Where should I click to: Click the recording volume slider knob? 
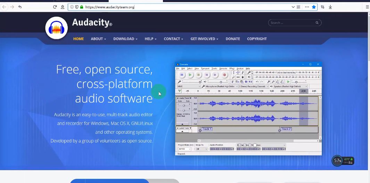(200, 82)
